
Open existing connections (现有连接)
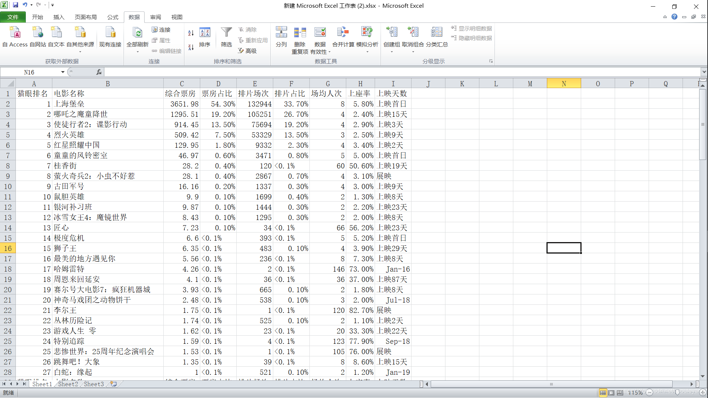pyautogui.click(x=110, y=37)
